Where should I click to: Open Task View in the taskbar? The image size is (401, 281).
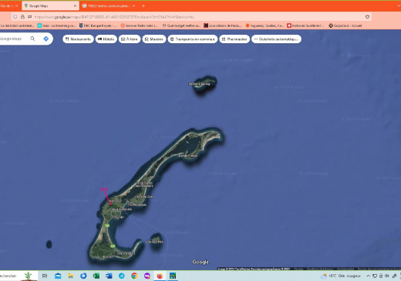coord(45,276)
